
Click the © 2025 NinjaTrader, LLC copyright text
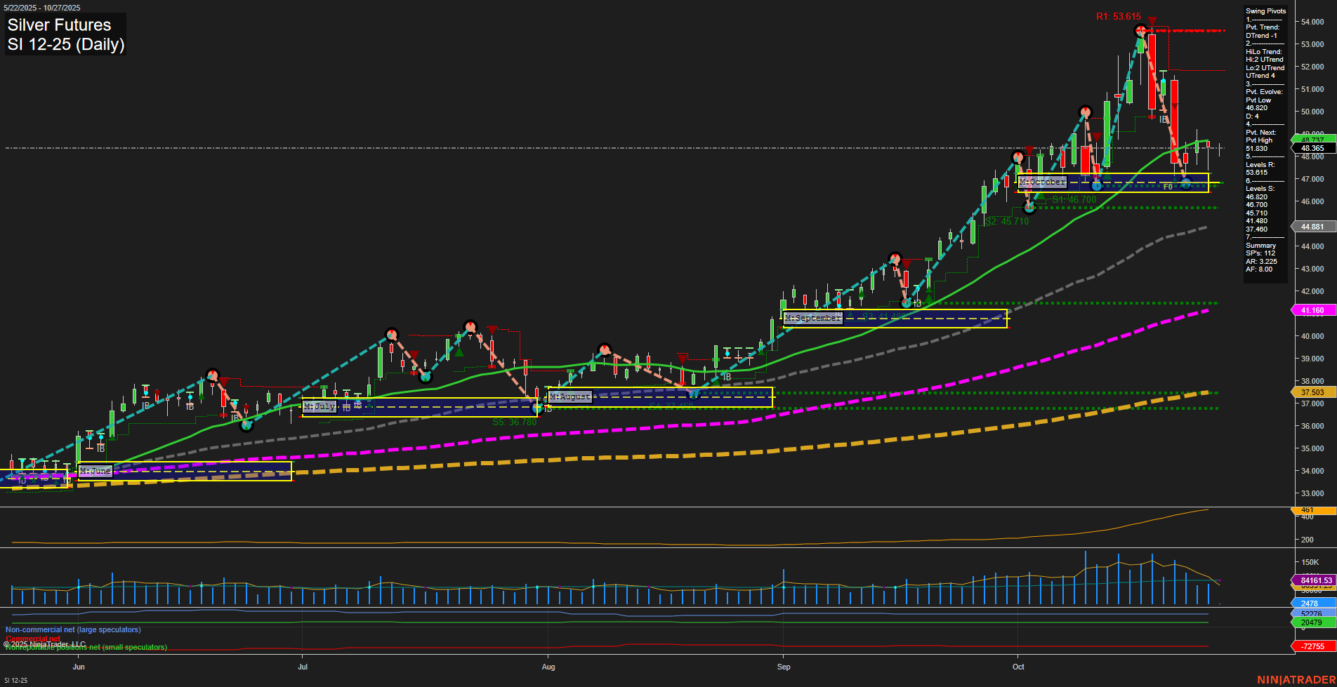pos(44,643)
